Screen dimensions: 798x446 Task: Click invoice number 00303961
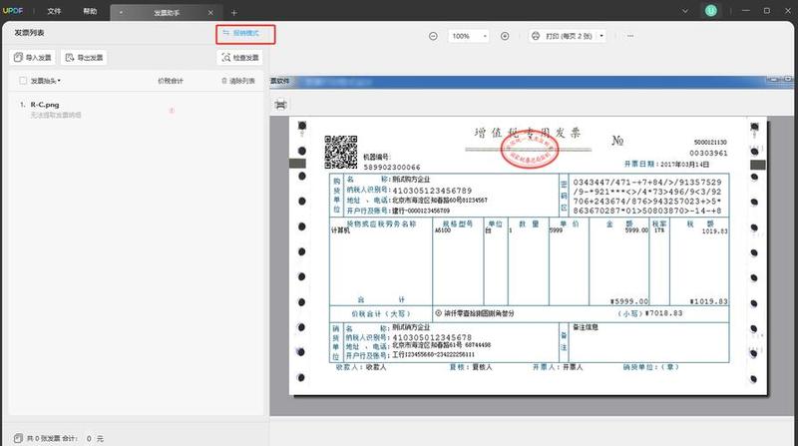(x=708, y=153)
